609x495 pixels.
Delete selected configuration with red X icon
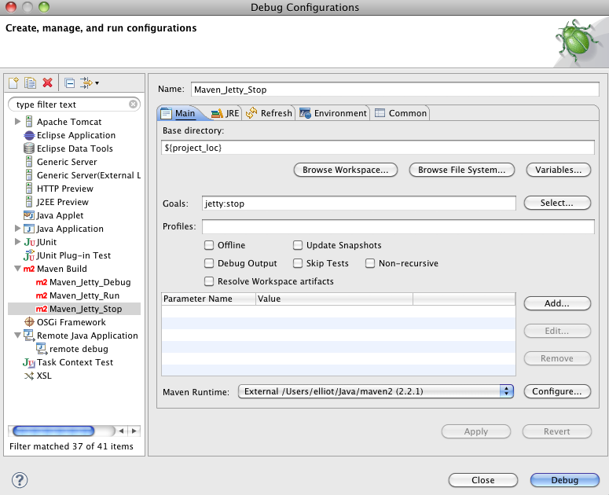(47, 82)
